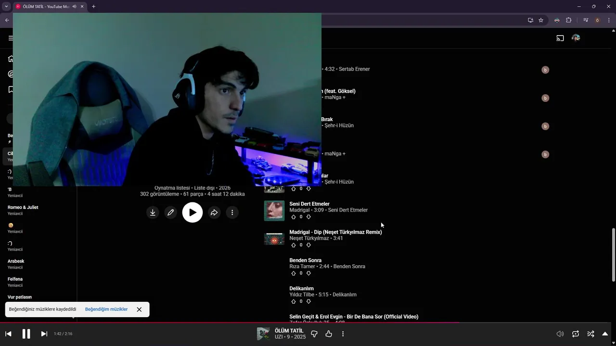Select the Delikanlım song title

302,289
